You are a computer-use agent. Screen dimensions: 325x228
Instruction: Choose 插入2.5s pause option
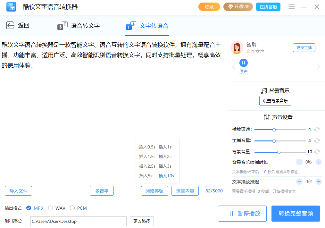(147, 166)
